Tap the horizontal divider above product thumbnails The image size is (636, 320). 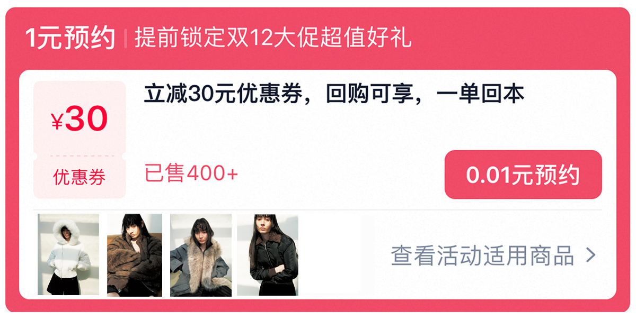[x=318, y=209]
